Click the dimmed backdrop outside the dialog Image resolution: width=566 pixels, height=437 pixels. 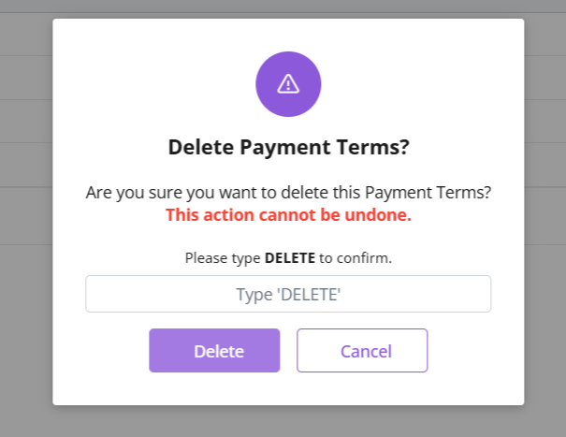543,281
